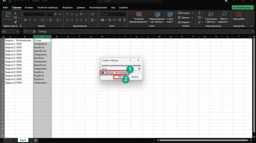The image size is (256, 143).
Task: Click the Format Painter brush icon
Action: tap(15, 22)
